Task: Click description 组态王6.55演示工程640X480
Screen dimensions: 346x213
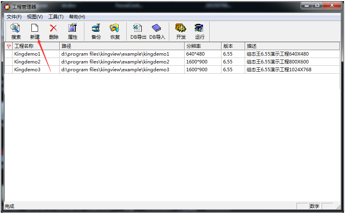Action: [278, 54]
